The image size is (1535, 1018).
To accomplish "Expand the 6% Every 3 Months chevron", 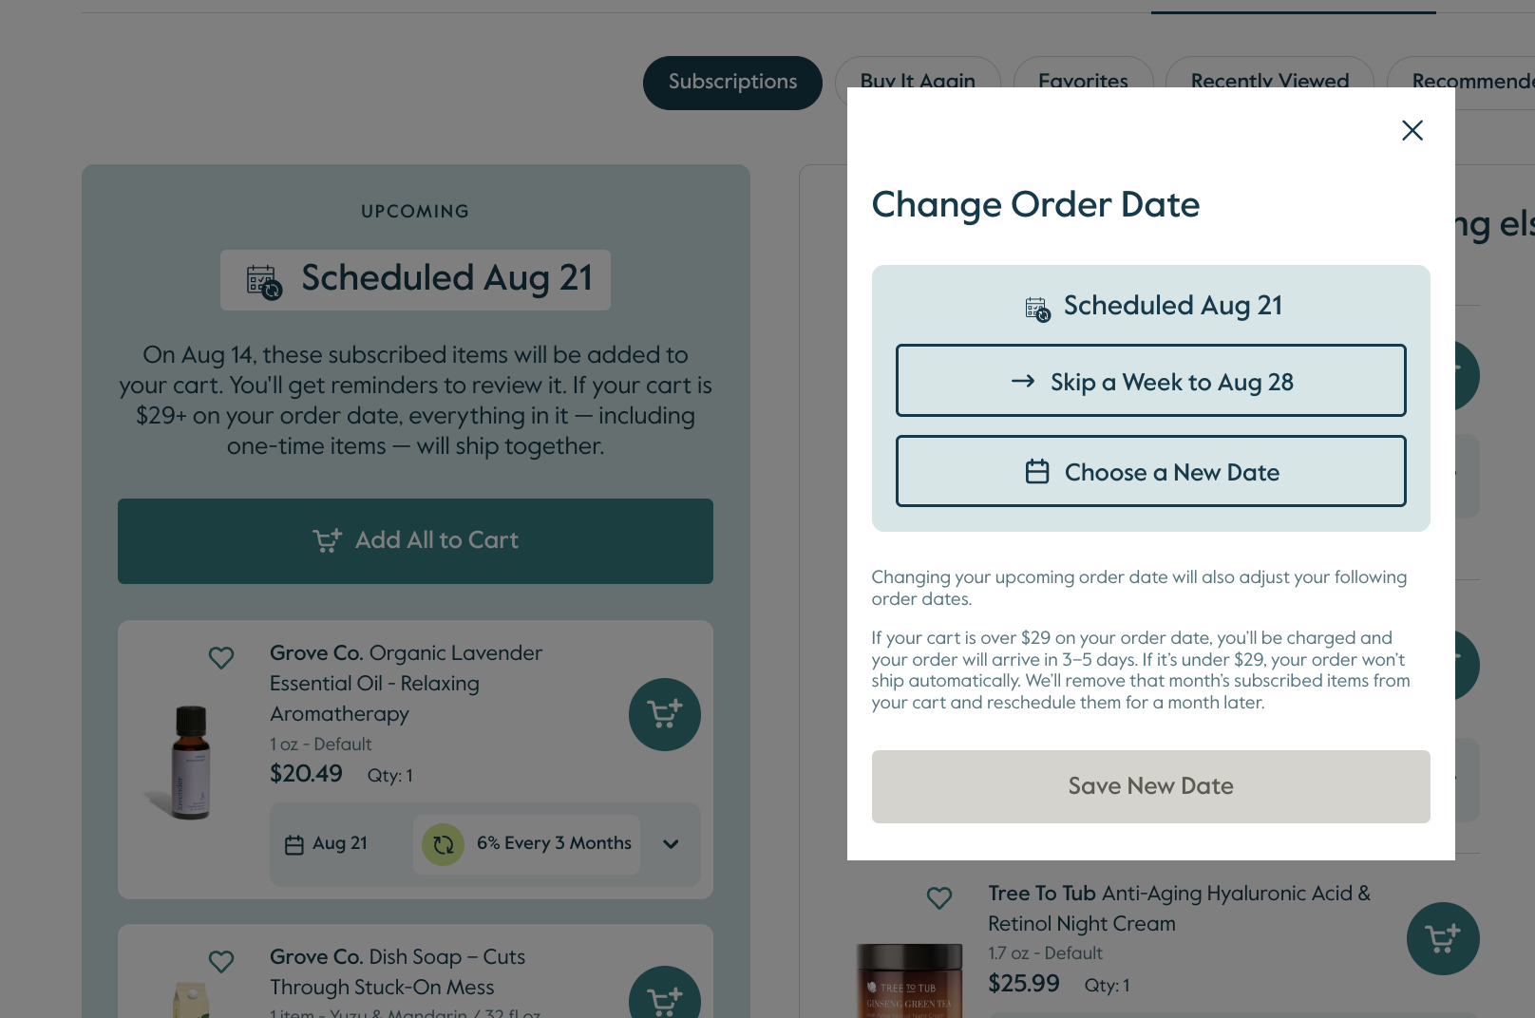I will [x=671, y=844].
